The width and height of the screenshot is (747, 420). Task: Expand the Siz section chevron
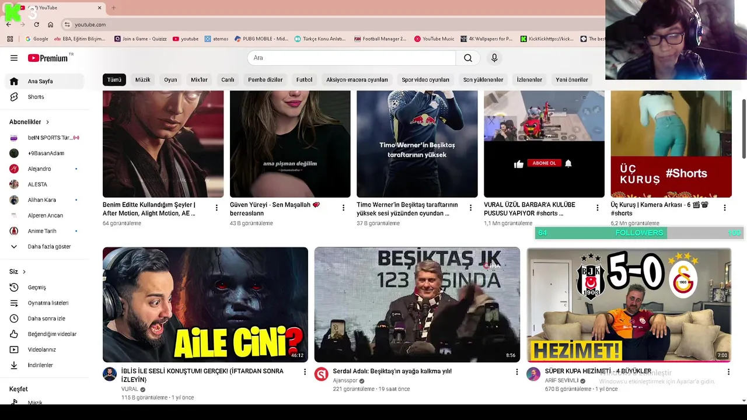pyautogui.click(x=24, y=272)
